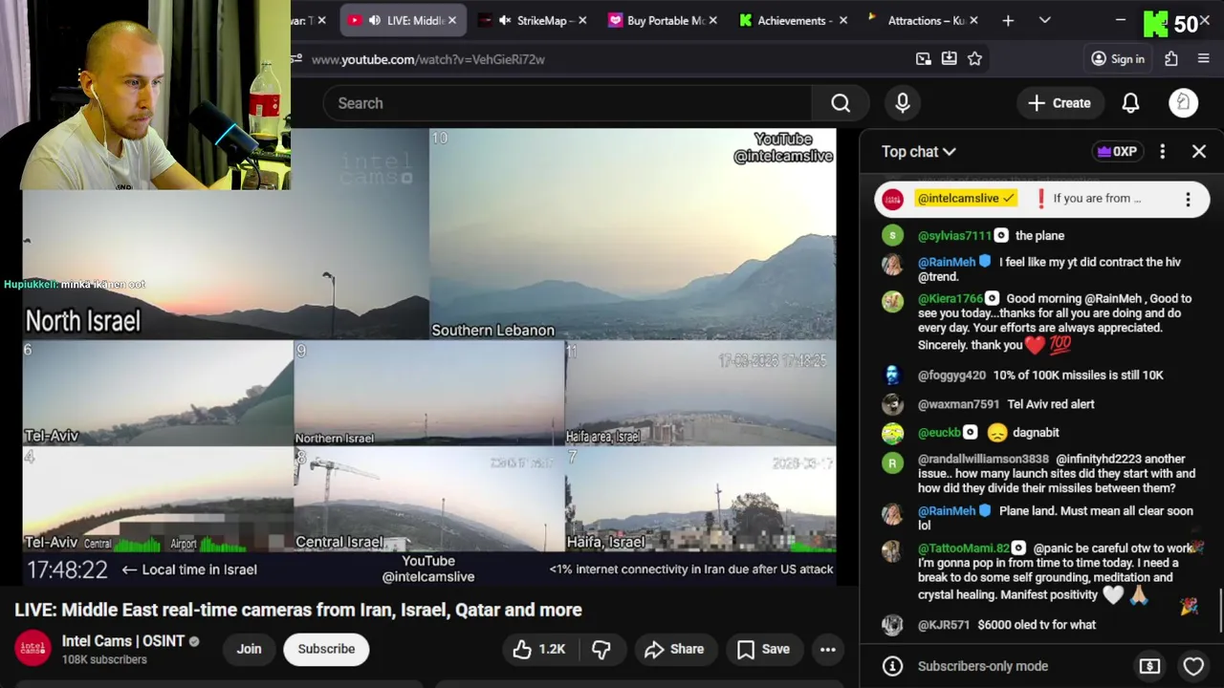Viewport: 1224px width, 688px height.
Task: Switch to the LIVE: Middle East tab
Action: (x=404, y=20)
